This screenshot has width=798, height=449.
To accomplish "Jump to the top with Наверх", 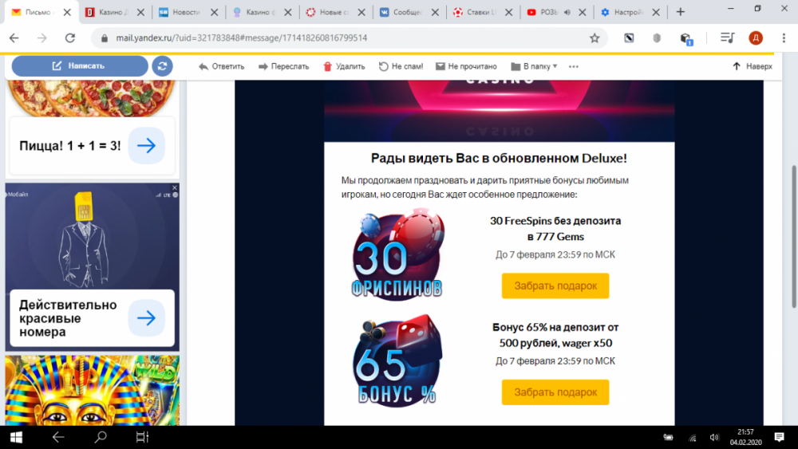I will tap(752, 66).
